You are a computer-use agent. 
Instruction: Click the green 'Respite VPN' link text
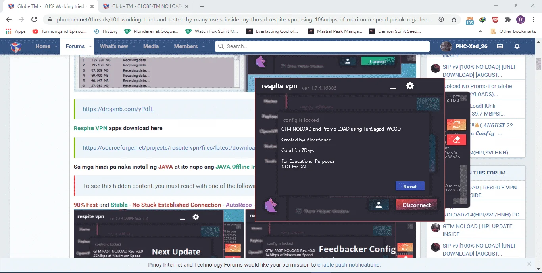click(90, 128)
